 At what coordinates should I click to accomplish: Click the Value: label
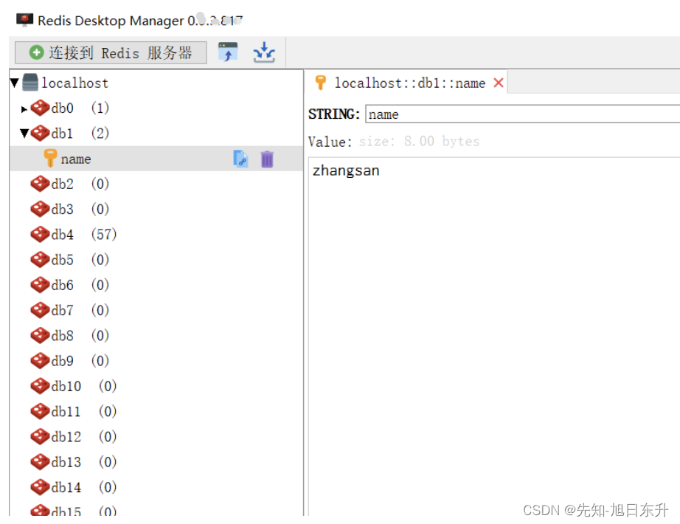[330, 142]
